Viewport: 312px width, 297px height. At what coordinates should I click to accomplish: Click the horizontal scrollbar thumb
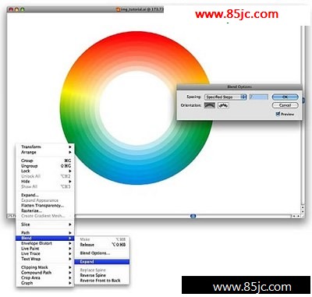(193, 216)
